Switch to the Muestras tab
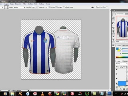Viewport: 128px width, 96px height. [125, 45]
